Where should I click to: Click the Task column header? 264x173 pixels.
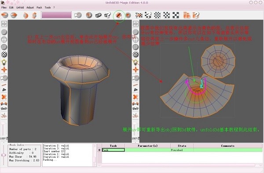coord(114,146)
